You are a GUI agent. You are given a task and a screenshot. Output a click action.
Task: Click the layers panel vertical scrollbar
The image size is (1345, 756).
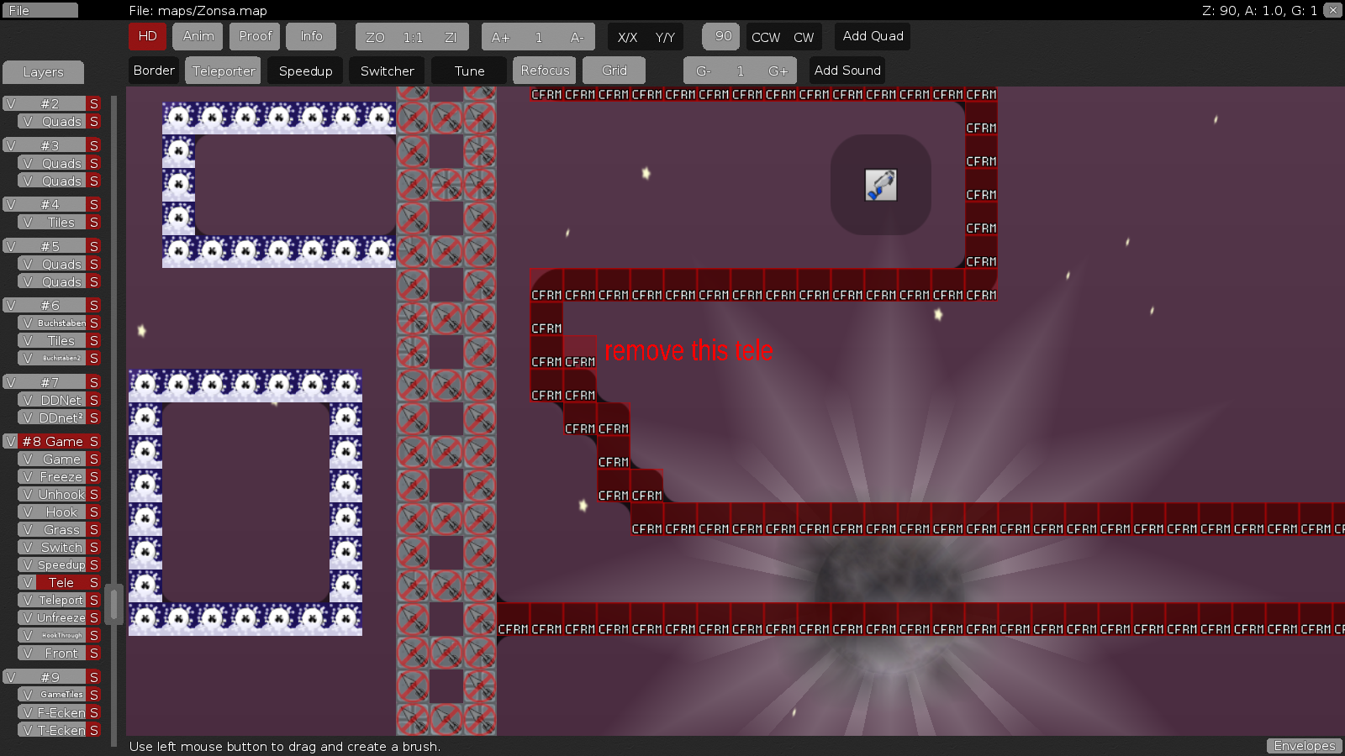[115, 603]
